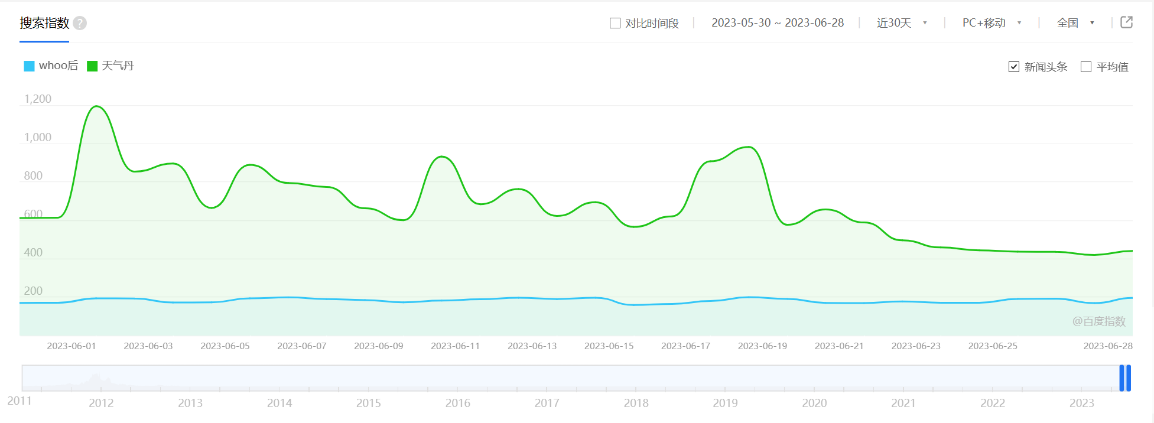The height and width of the screenshot is (423, 1154).
Task: Click the blue whoo后 legend square
Action: click(x=29, y=66)
